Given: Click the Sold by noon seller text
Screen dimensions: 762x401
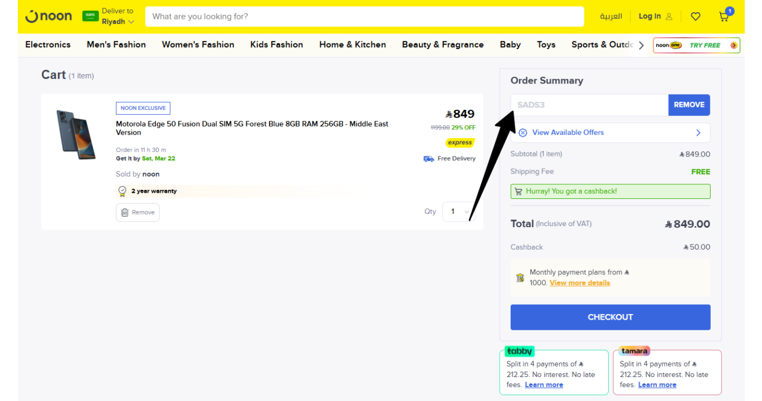Looking at the screenshot, I should pyautogui.click(x=138, y=174).
